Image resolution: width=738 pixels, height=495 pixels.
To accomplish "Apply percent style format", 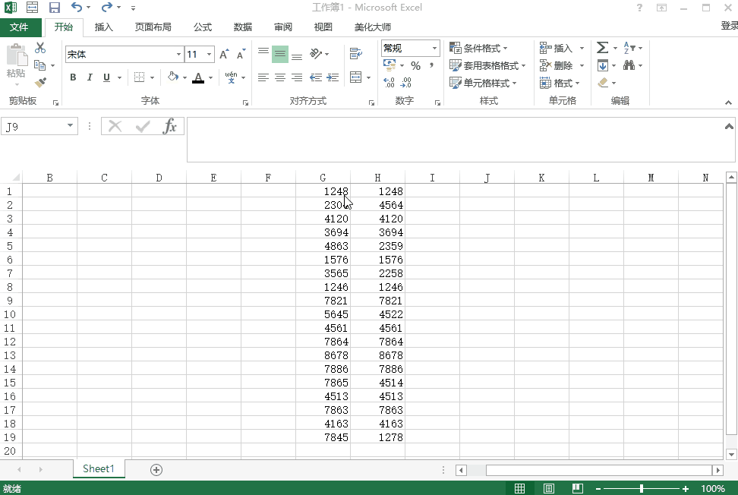I will (x=415, y=65).
